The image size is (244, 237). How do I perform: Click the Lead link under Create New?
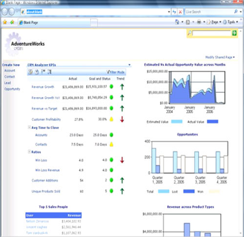[x=7, y=82]
